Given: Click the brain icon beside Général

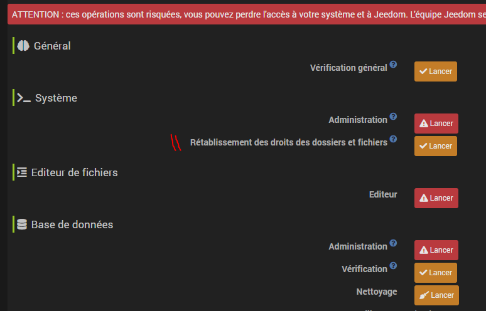Looking at the screenshot, I should click(x=23, y=46).
